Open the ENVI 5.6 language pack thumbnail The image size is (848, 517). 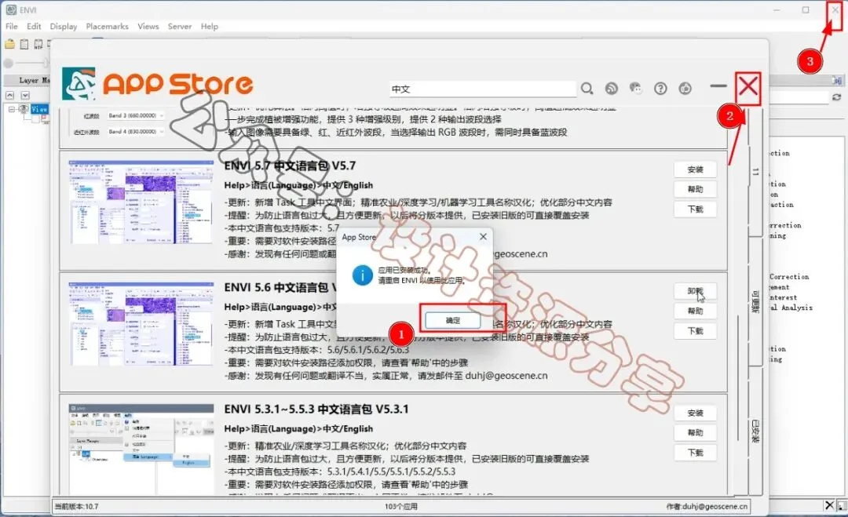(x=141, y=323)
